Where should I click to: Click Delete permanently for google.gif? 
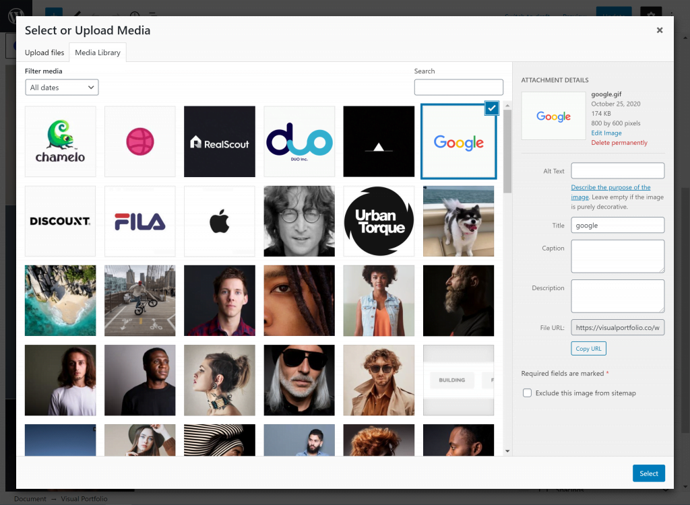619,143
